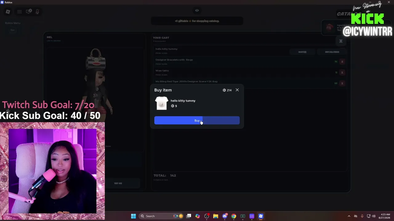Click the 214 Robux balance in dialog
The width and height of the screenshot is (394, 221).
227,90
